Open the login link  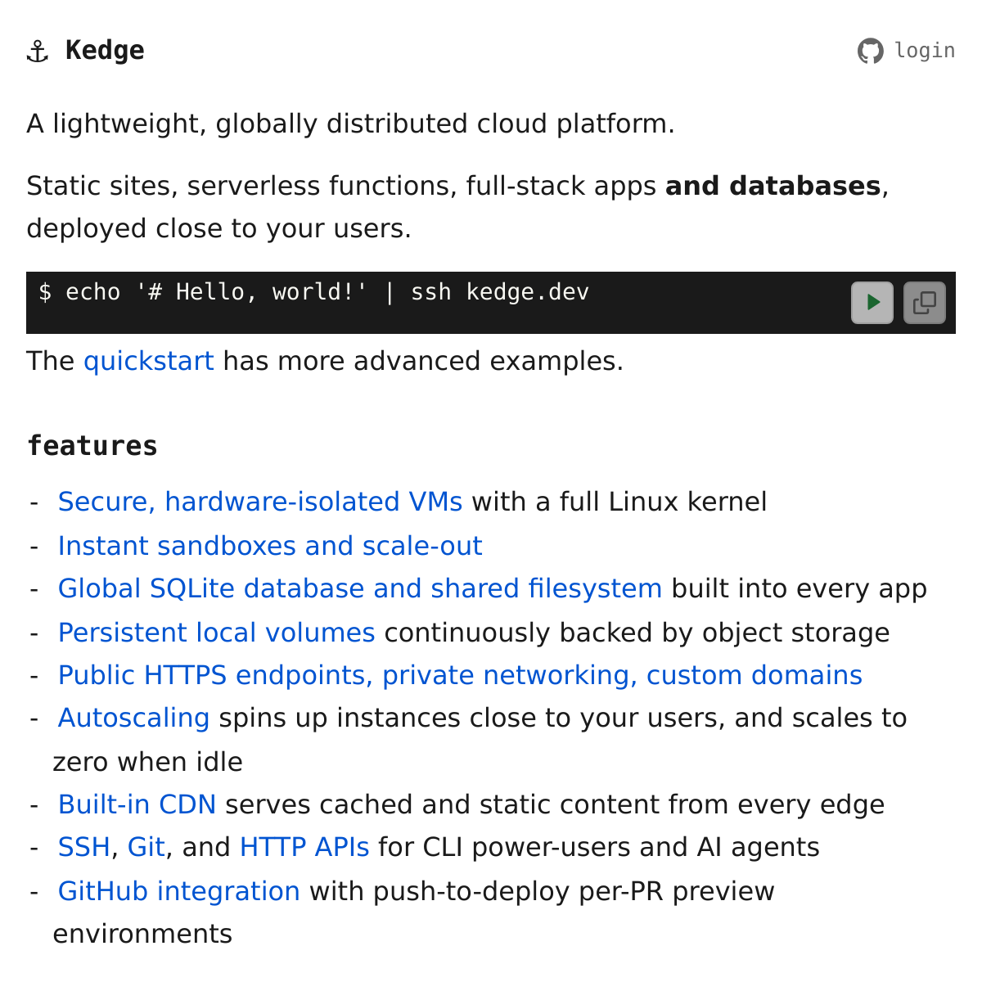click(x=925, y=51)
